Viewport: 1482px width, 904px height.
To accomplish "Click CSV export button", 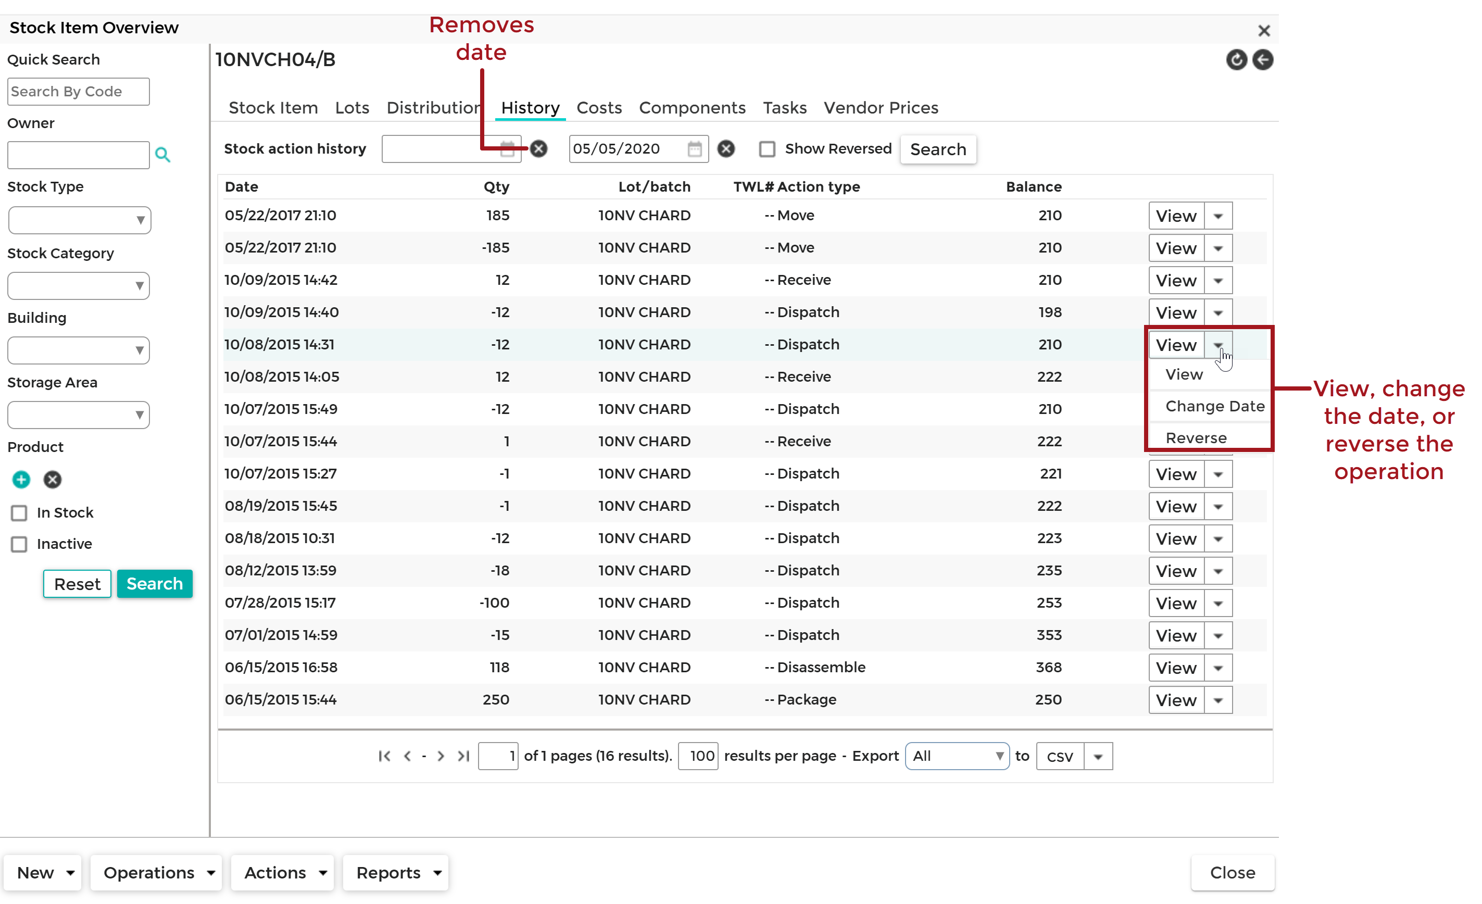I will (x=1060, y=757).
